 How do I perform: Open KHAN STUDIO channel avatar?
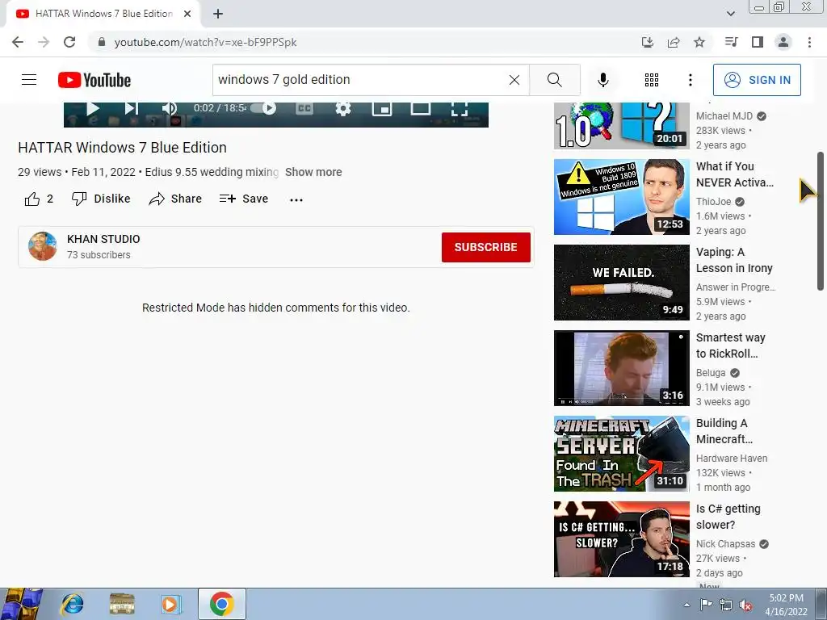tap(43, 246)
